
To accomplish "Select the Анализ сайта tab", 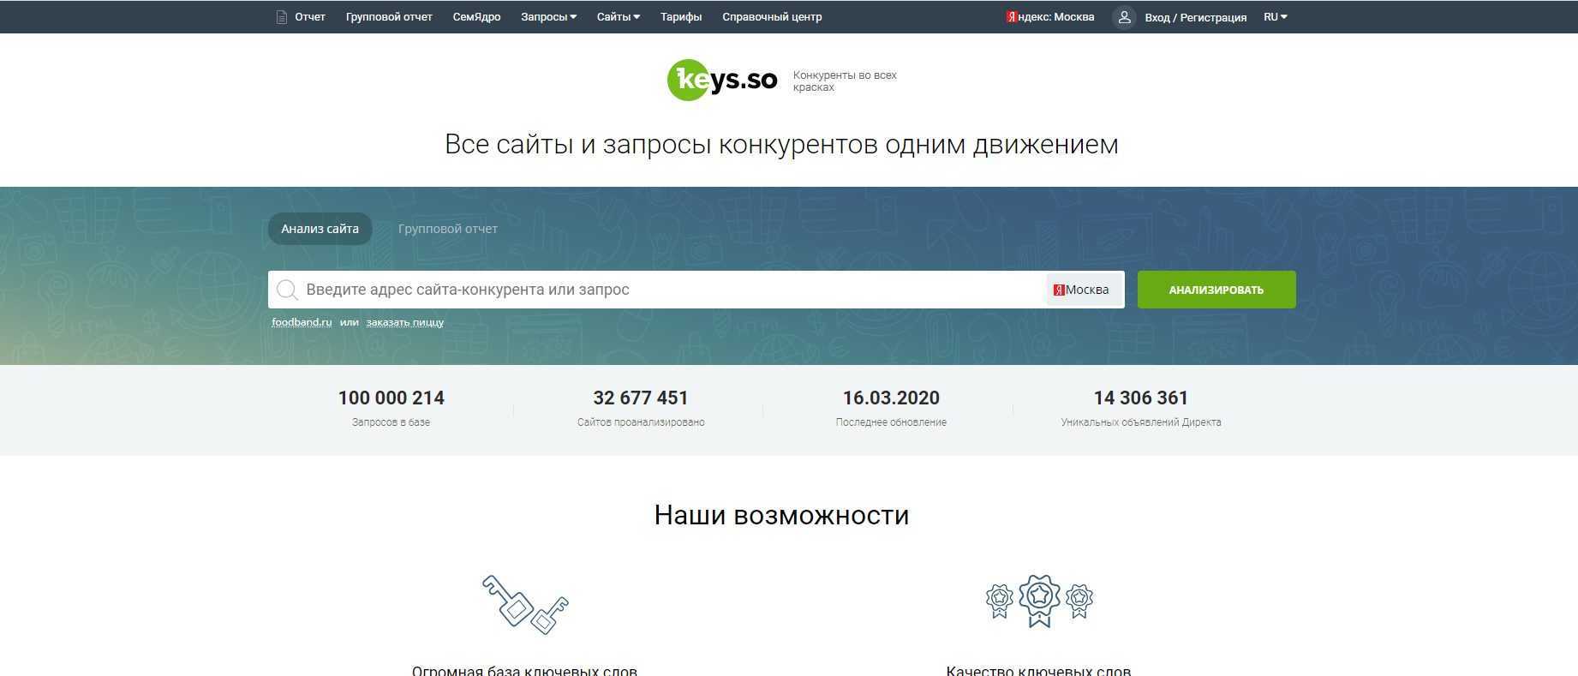I will 320,229.
